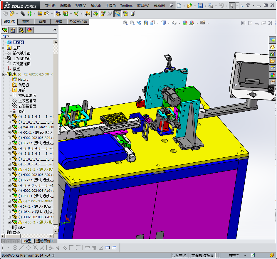
Task: Open the FeatureManager design tree tab
Action: (5, 30)
